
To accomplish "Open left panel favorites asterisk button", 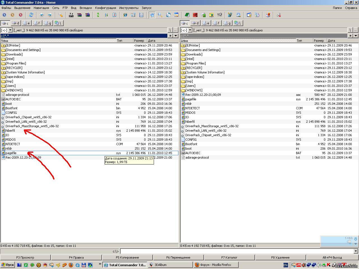I will pos(170,36).
